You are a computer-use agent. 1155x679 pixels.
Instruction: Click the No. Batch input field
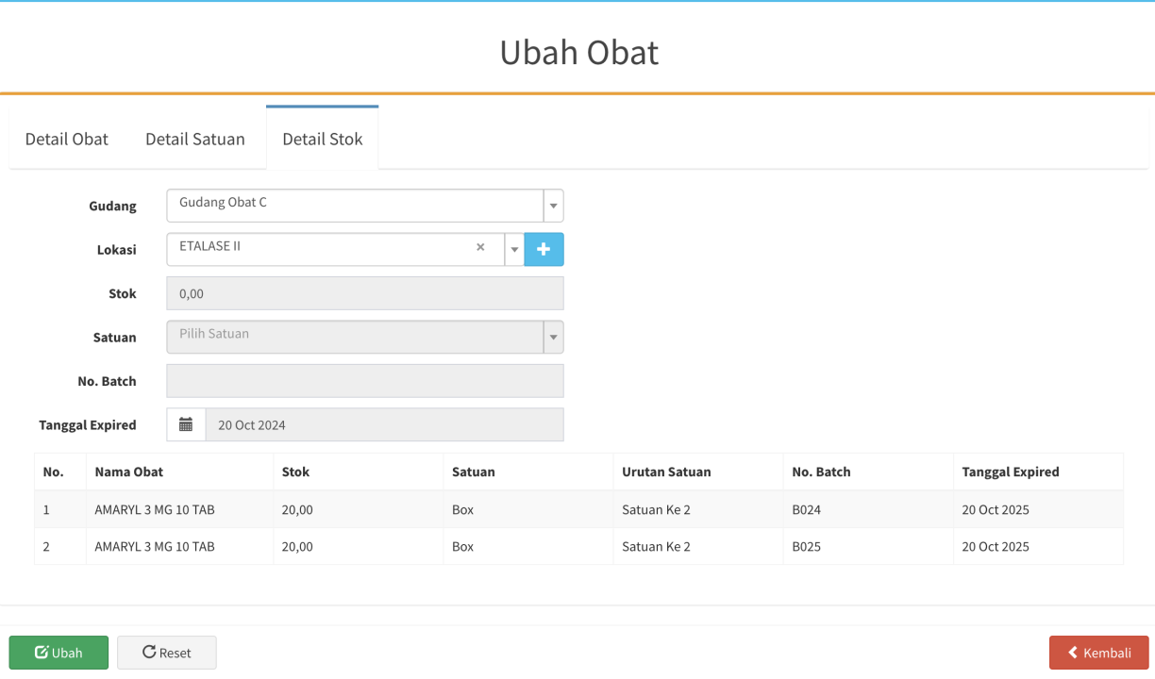365,381
